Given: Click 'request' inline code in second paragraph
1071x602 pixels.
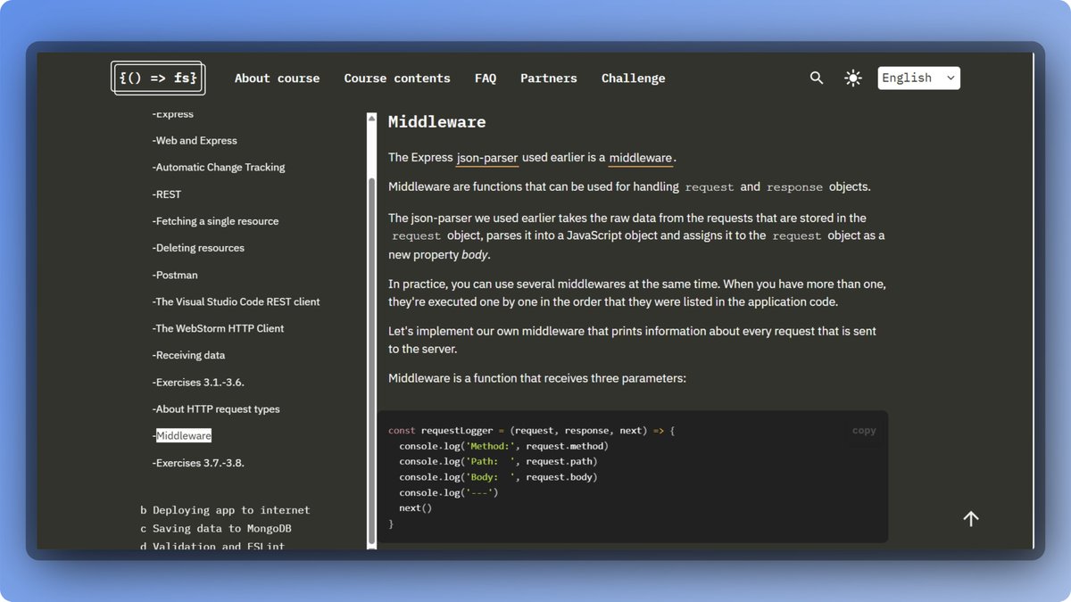Looking at the screenshot, I should click(x=709, y=187).
